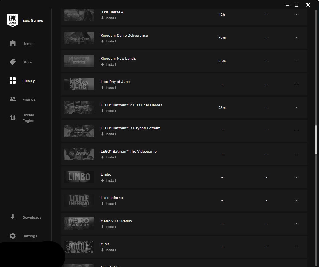Maximize the Epic Games launcher window
Viewport: 319px width, 267px height.
point(296,5)
